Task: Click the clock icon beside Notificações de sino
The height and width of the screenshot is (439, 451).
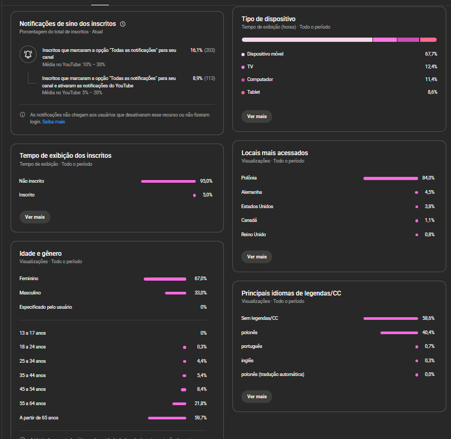Action: (x=123, y=24)
